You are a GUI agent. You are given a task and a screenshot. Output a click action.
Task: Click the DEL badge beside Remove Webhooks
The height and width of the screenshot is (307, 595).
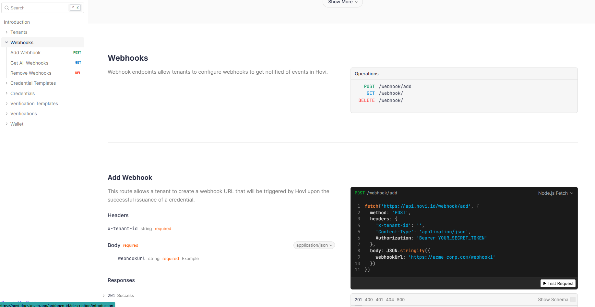click(78, 73)
